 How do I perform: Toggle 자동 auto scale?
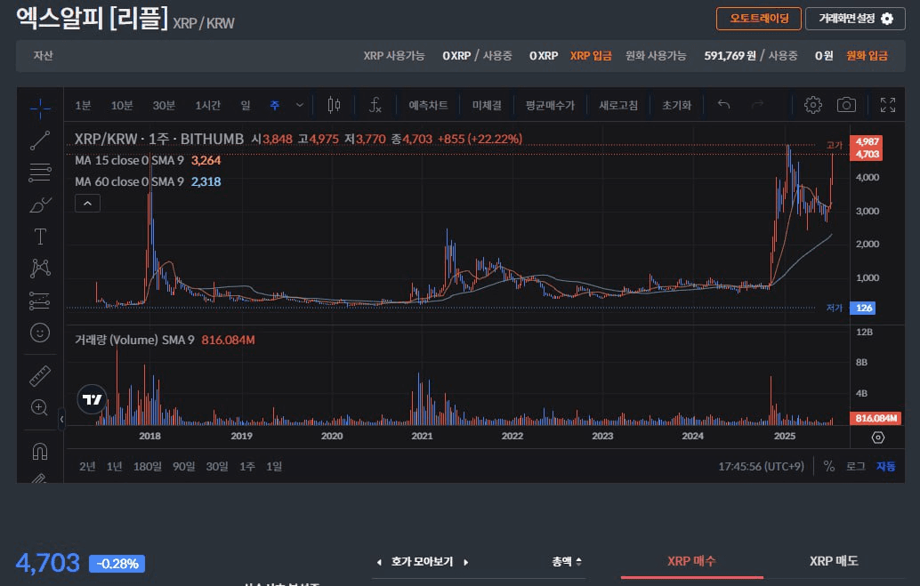pyautogui.click(x=886, y=466)
